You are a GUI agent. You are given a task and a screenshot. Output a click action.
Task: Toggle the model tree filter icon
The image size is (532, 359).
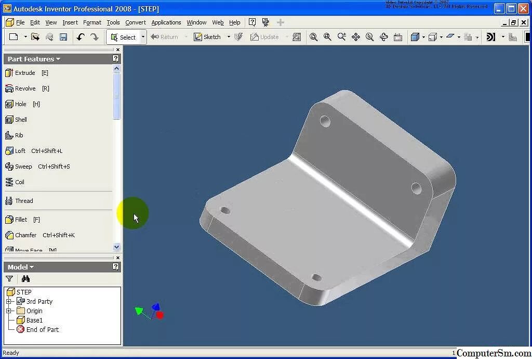click(9, 279)
